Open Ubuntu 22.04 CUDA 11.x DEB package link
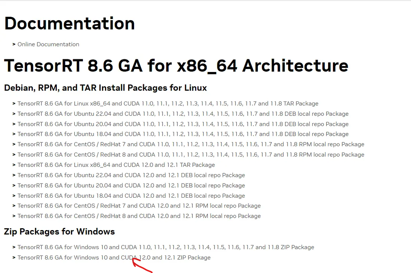 [183, 114]
